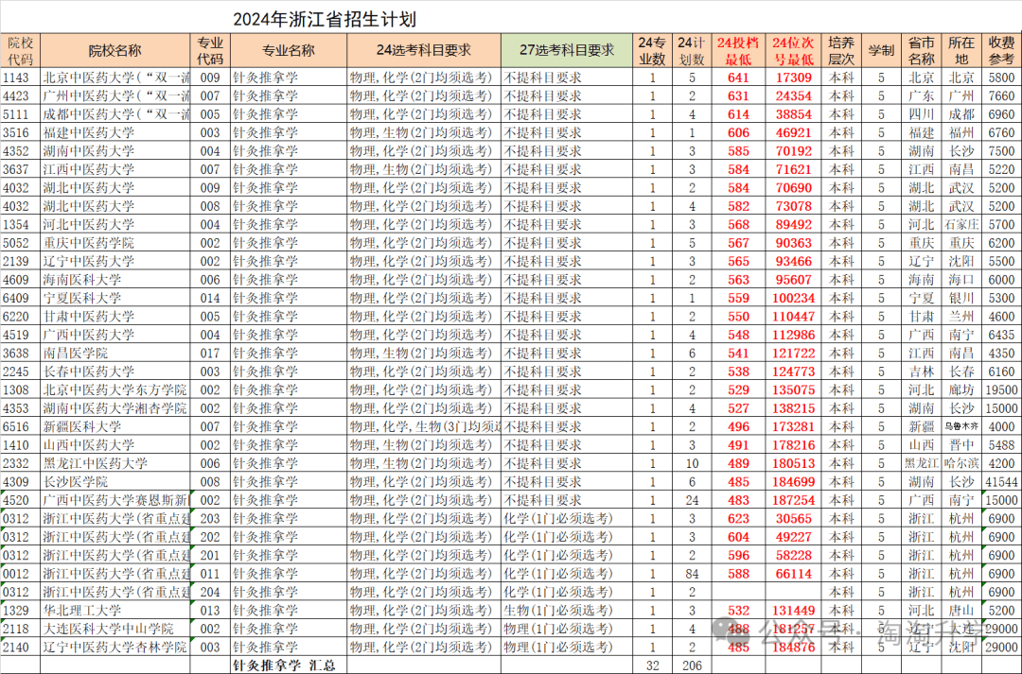Click the location cell 乌鲁木齐
This screenshot has height=674, width=1022.
(x=961, y=426)
